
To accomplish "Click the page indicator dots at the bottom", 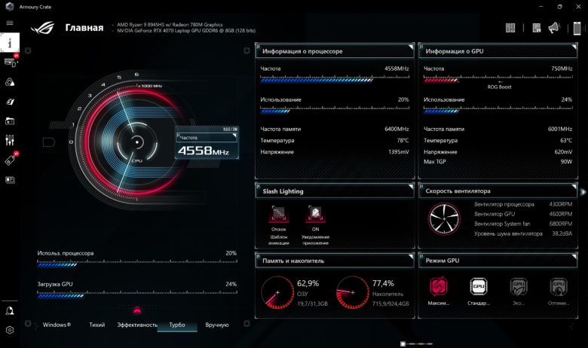I will [416, 343].
